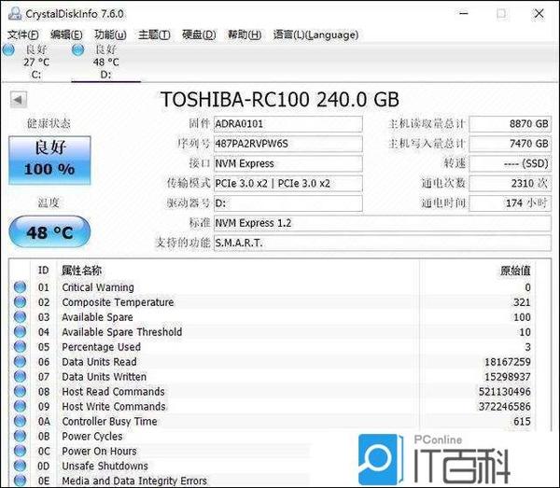The width and height of the screenshot is (560, 488).
Task: Open the 帮助(H) menu
Action: tap(245, 35)
